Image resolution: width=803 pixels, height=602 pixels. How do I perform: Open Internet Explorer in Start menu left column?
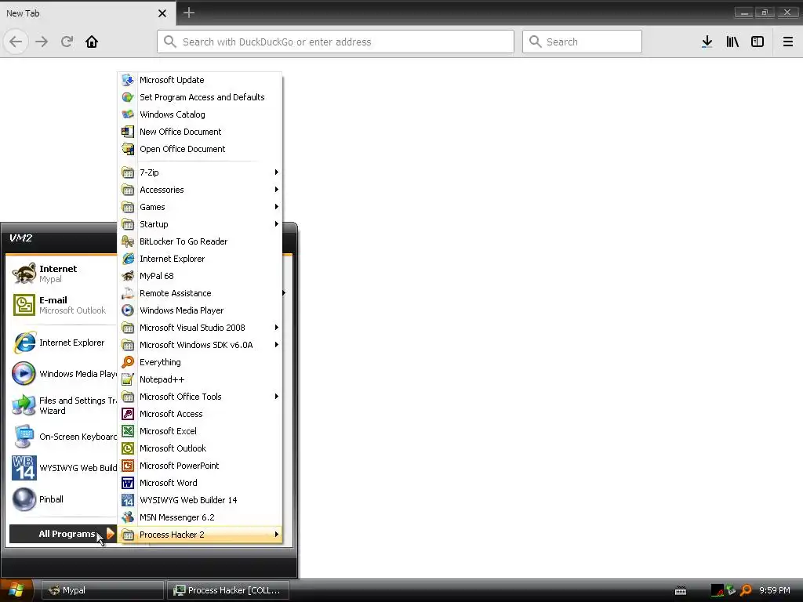click(x=63, y=343)
